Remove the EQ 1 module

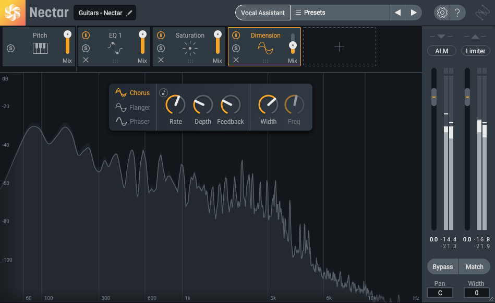[x=86, y=60]
